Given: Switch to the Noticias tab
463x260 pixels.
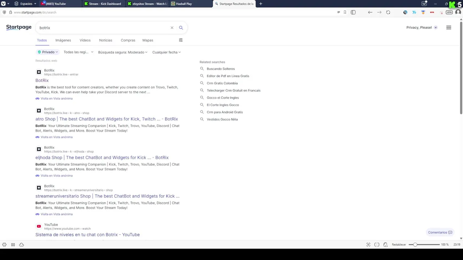Looking at the screenshot, I should [106, 40].
